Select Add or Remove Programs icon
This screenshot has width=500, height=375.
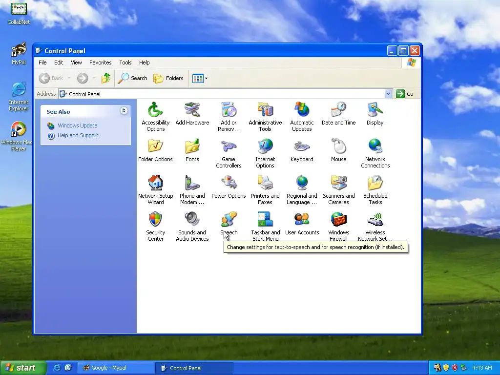tap(229, 117)
